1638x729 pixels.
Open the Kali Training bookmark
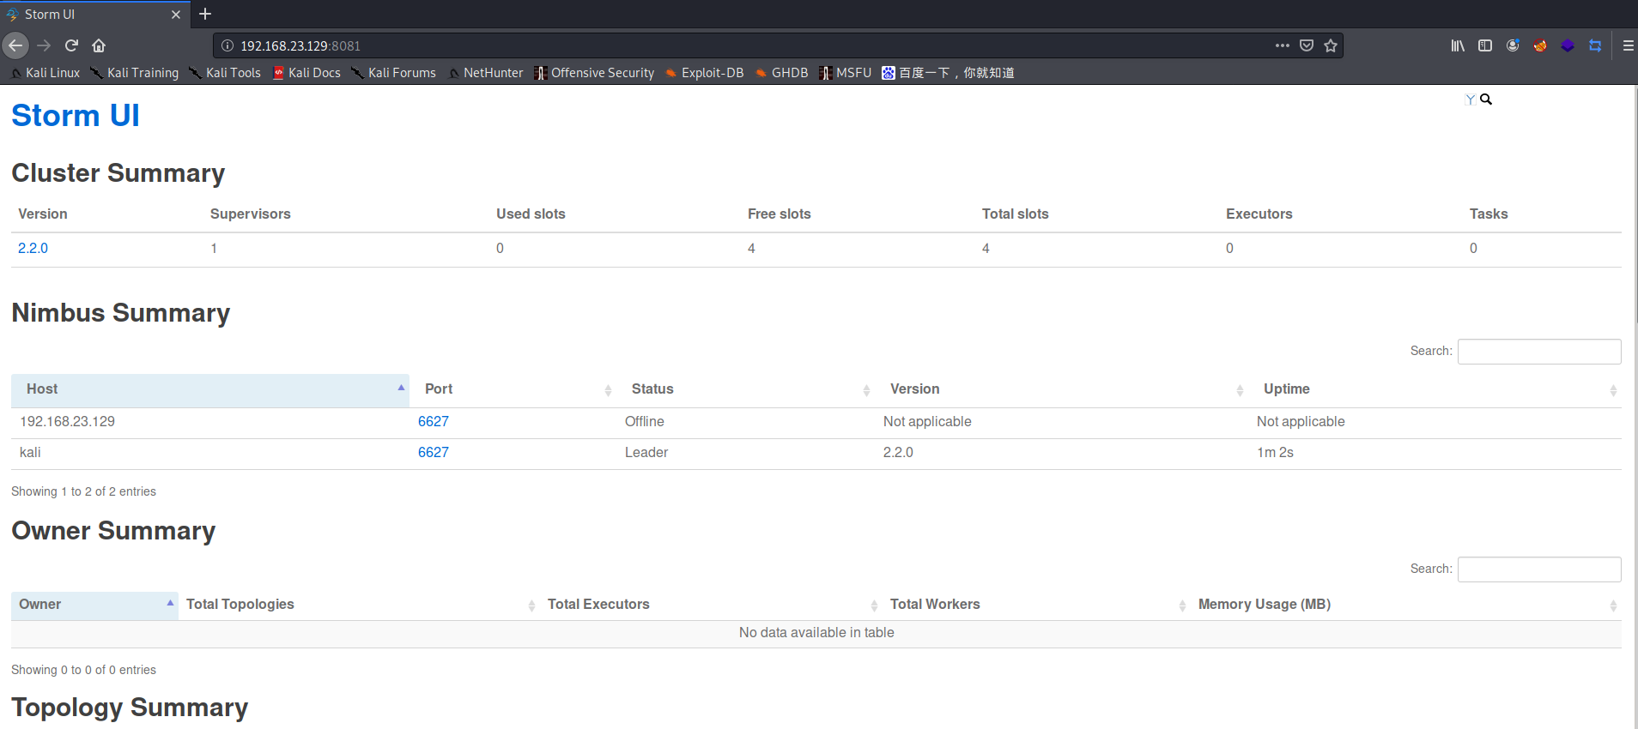pyautogui.click(x=135, y=73)
